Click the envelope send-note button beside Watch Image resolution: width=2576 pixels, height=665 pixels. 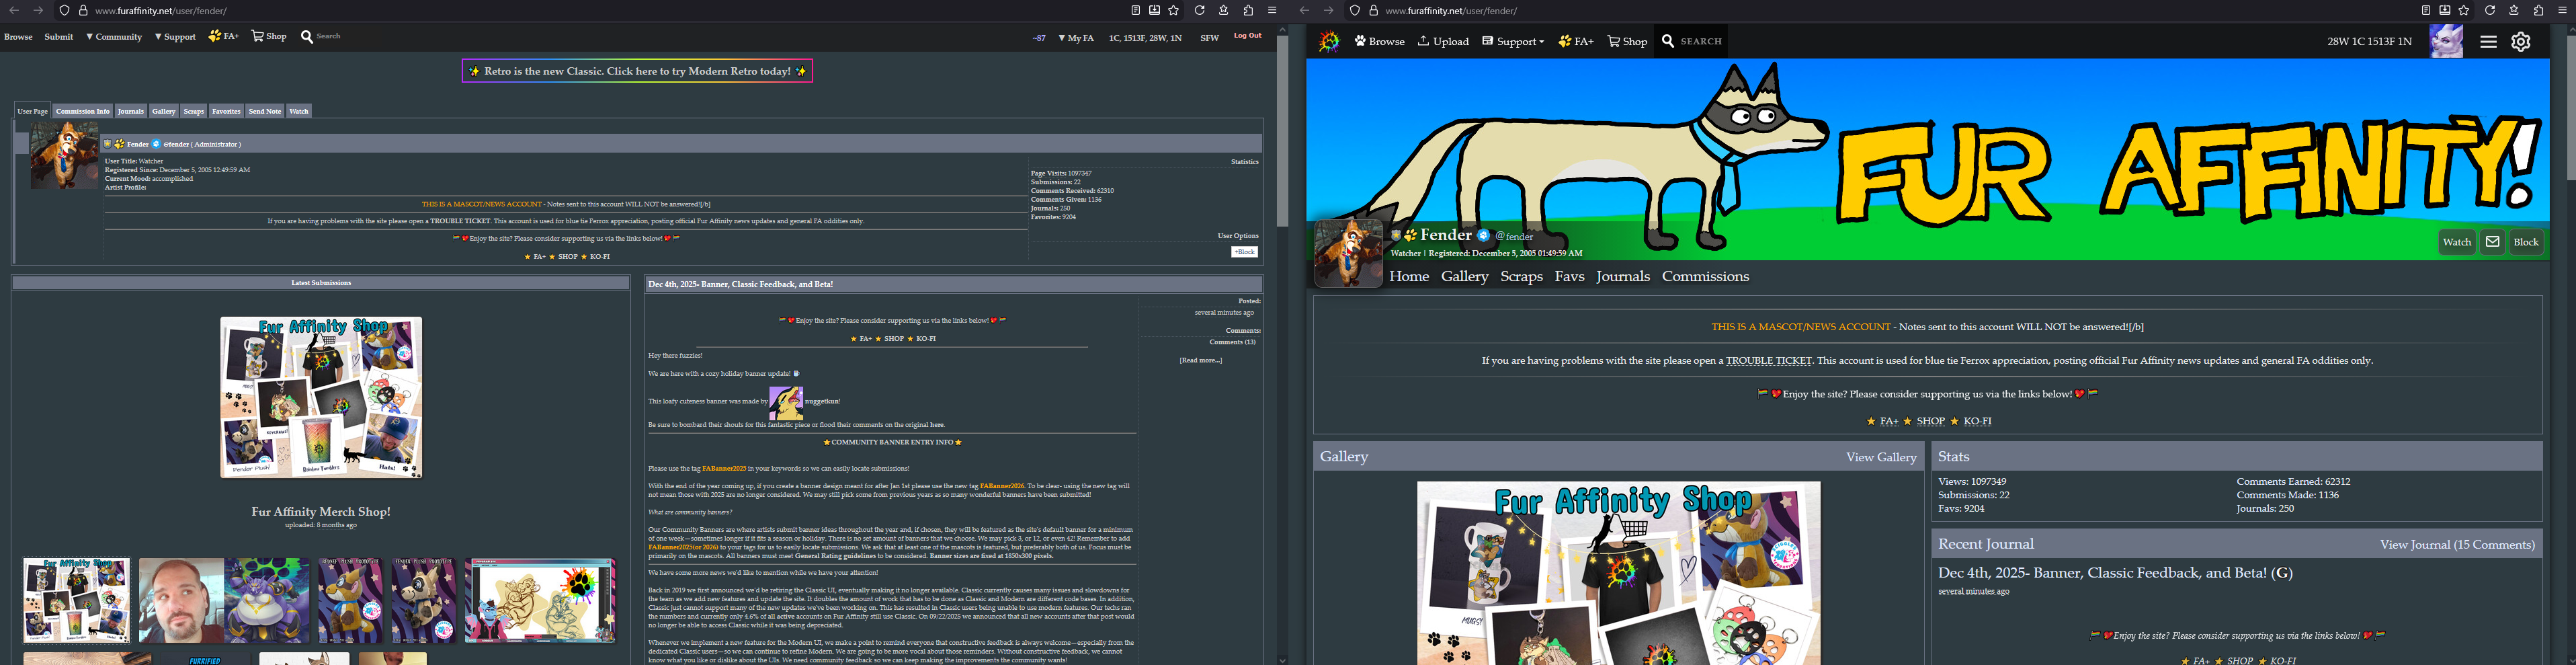2492,242
